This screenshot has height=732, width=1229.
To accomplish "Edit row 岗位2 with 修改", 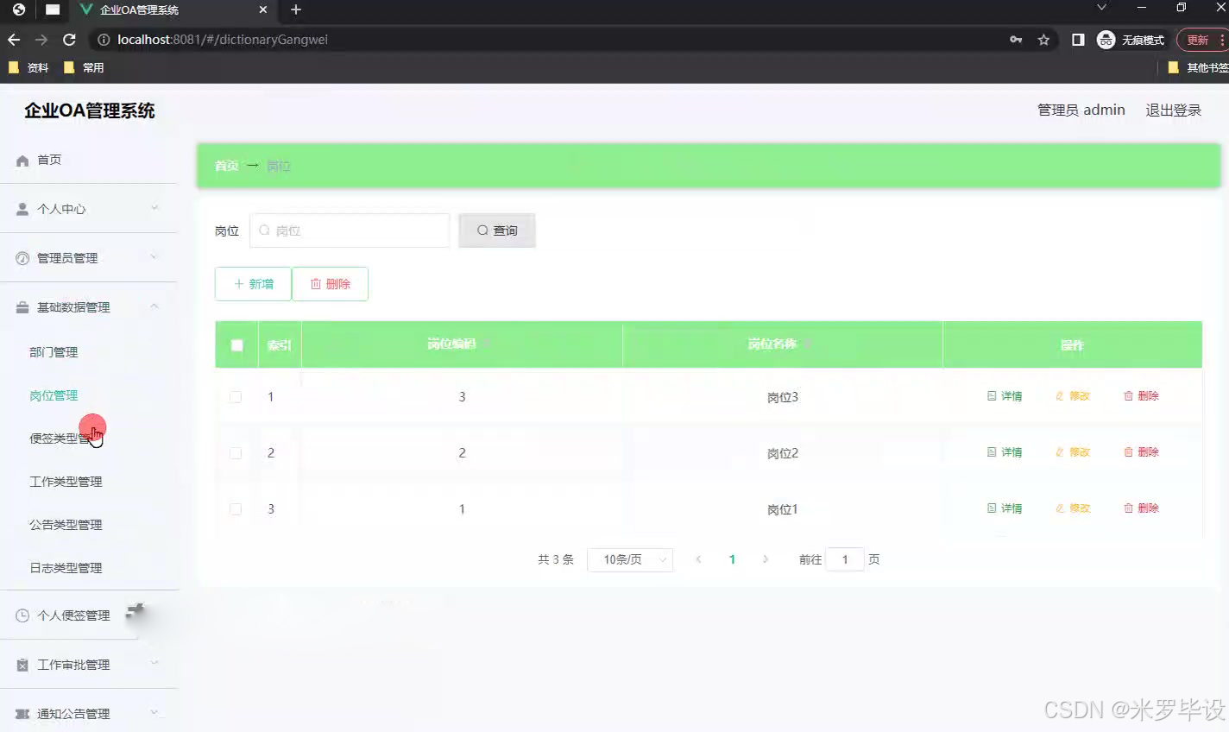I will tap(1073, 452).
